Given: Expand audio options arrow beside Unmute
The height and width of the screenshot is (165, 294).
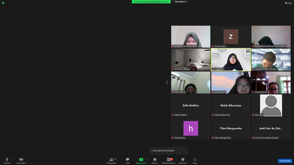Looking at the screenshot, I should [x=12, y=159].
